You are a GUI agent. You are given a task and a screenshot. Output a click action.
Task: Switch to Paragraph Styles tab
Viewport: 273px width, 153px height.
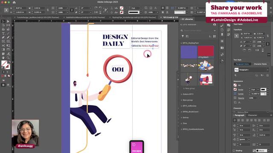pyautogui.click(x=242, y=64)
